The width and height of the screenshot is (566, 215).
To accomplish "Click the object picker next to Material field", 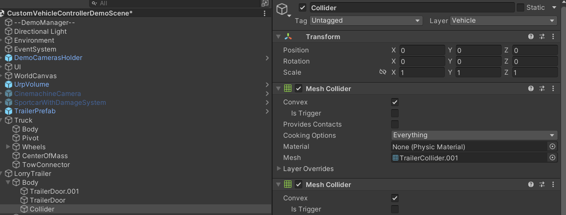I will (552, 147).
